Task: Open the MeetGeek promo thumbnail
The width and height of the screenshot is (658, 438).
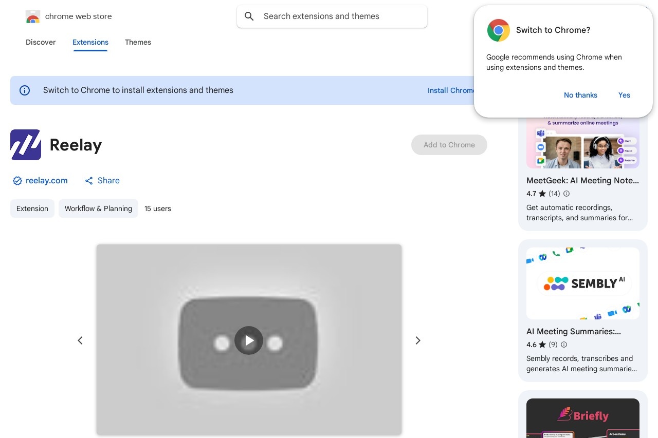Action: pos(583,143)
